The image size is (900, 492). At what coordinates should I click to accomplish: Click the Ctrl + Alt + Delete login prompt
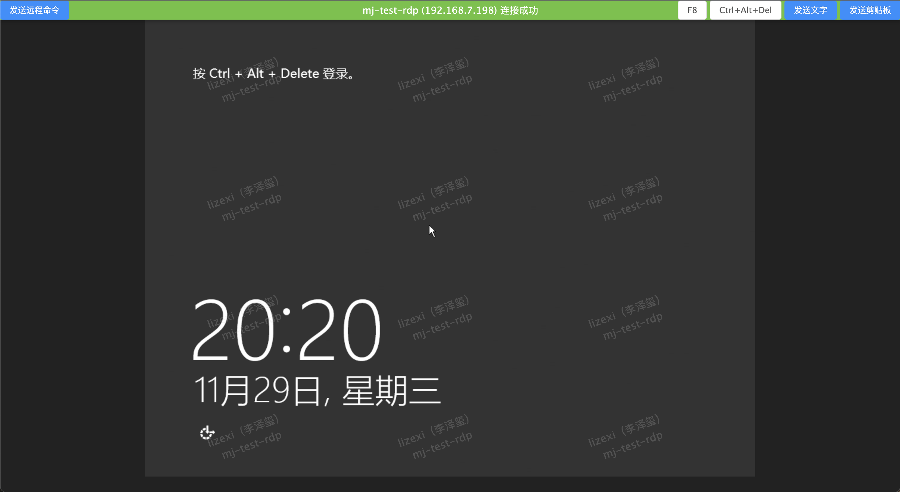[273, 74]
